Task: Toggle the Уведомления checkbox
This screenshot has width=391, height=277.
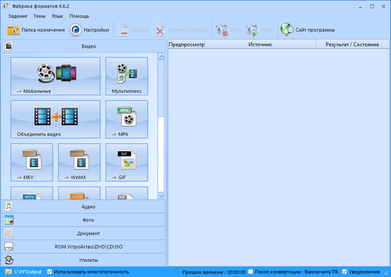Action: click(x=345, y=272)
